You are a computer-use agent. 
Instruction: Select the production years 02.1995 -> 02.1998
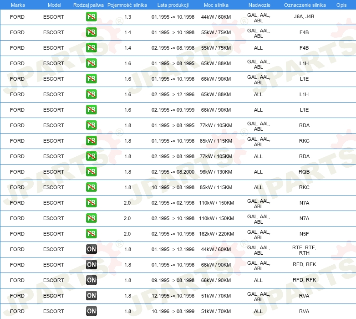173,203
